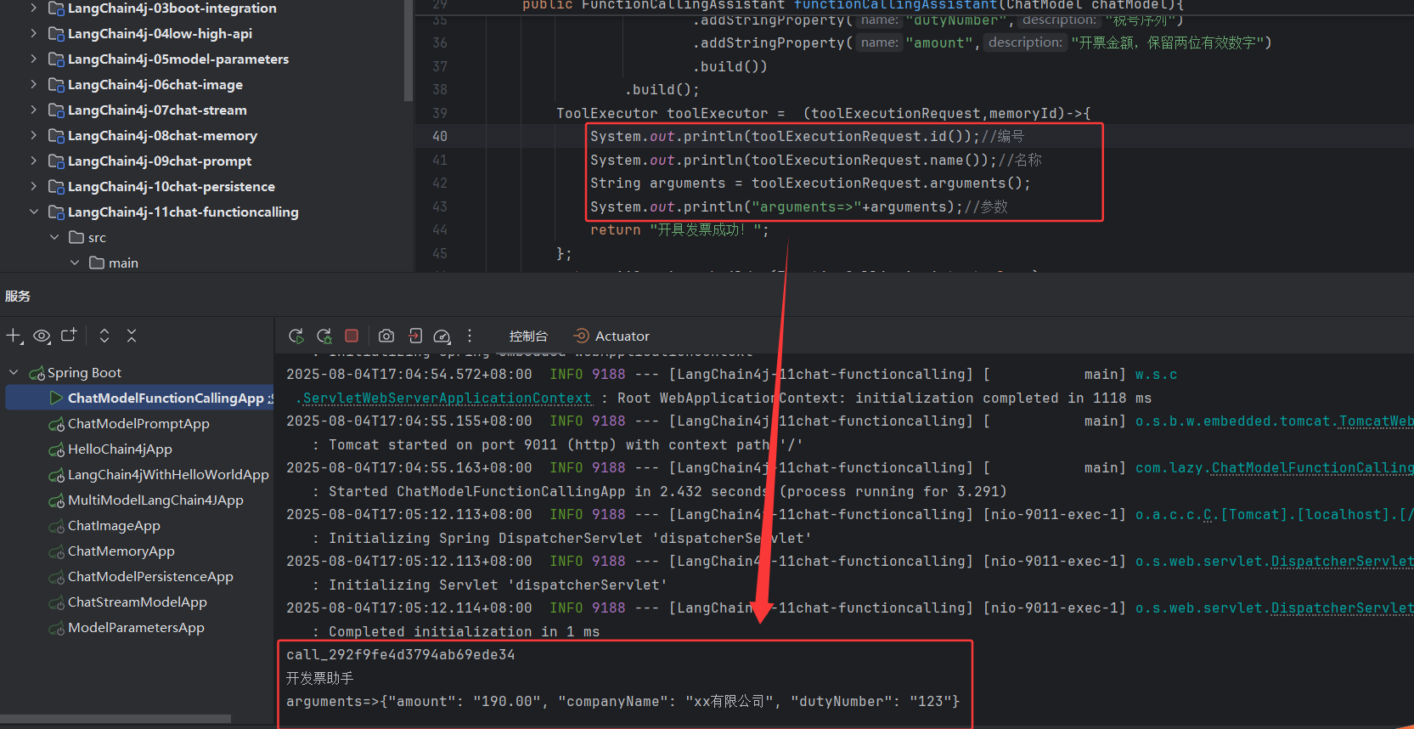This screenshot has width=1414, height=729.
Task: Collapse all services in the tree
Action: (x=132, y=336)
